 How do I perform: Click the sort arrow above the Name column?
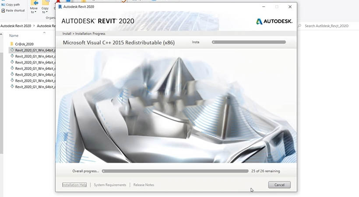44,33
